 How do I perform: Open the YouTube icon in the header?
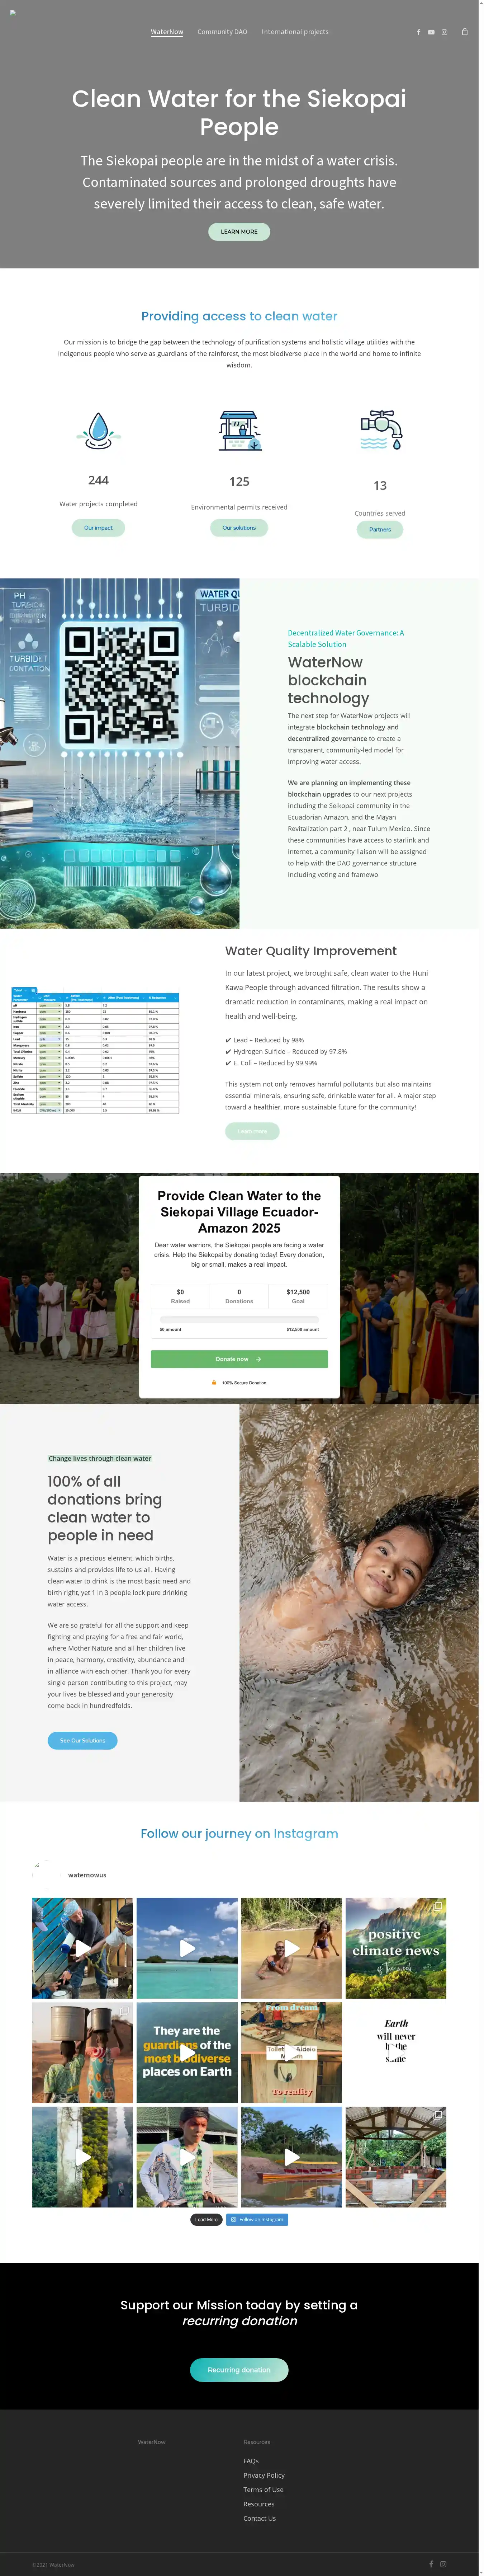pos(431,32)
